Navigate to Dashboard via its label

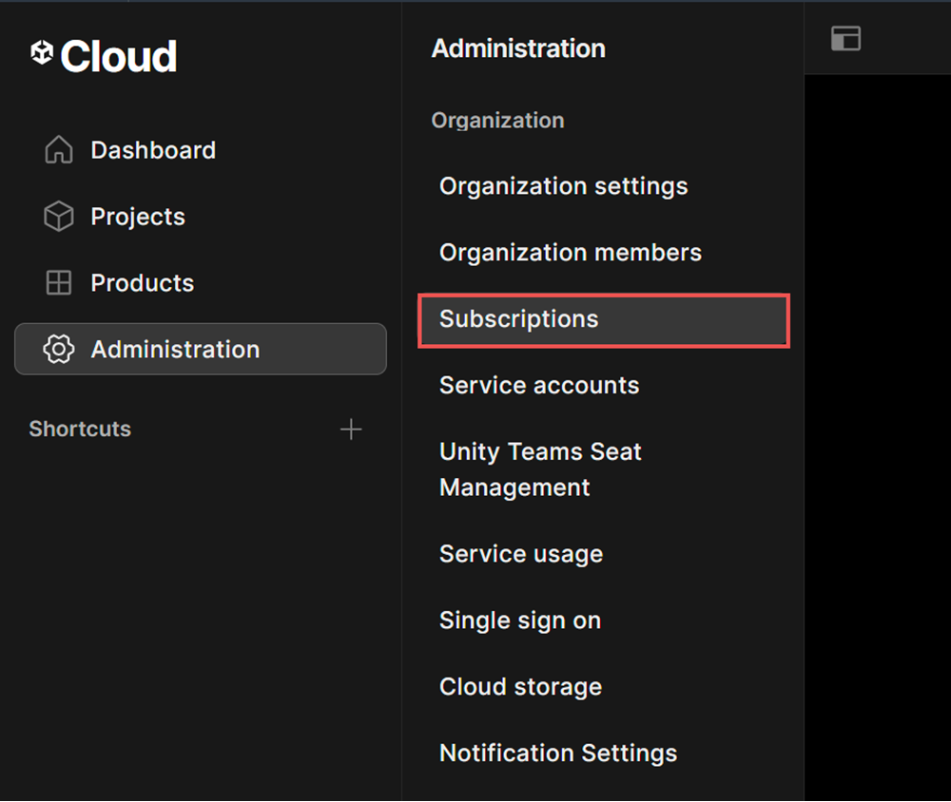pos(152,149)
